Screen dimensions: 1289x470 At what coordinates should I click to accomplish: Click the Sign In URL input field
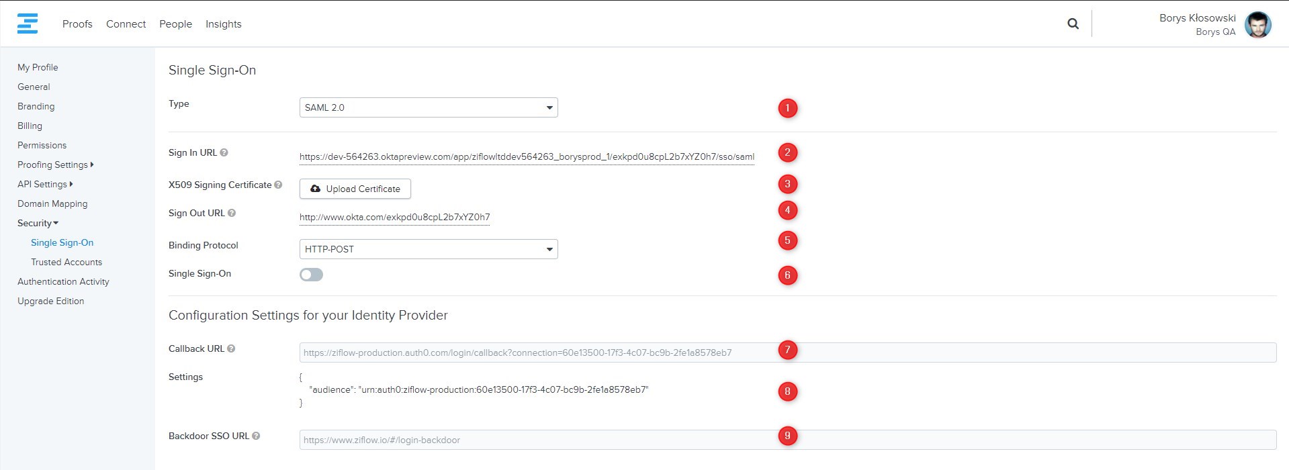click(x=527, y=157)
